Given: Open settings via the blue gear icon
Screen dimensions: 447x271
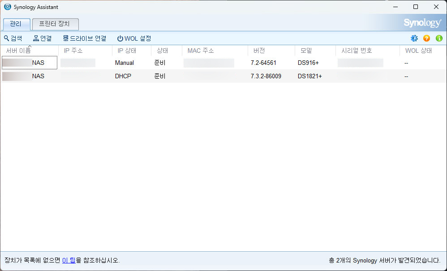Looking at the screenshot, I should pyautogui.click(x=414, y=38).
